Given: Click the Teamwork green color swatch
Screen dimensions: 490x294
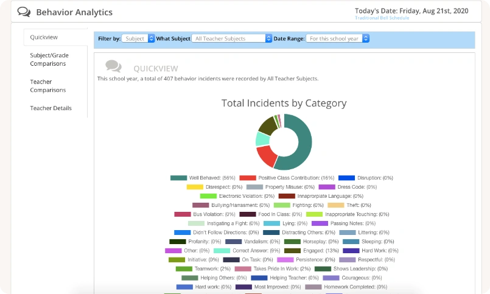Looking at the screenshot, I should [184, 268].
